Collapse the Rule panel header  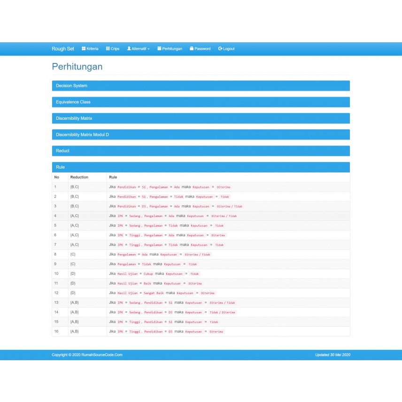coord(201,167)
